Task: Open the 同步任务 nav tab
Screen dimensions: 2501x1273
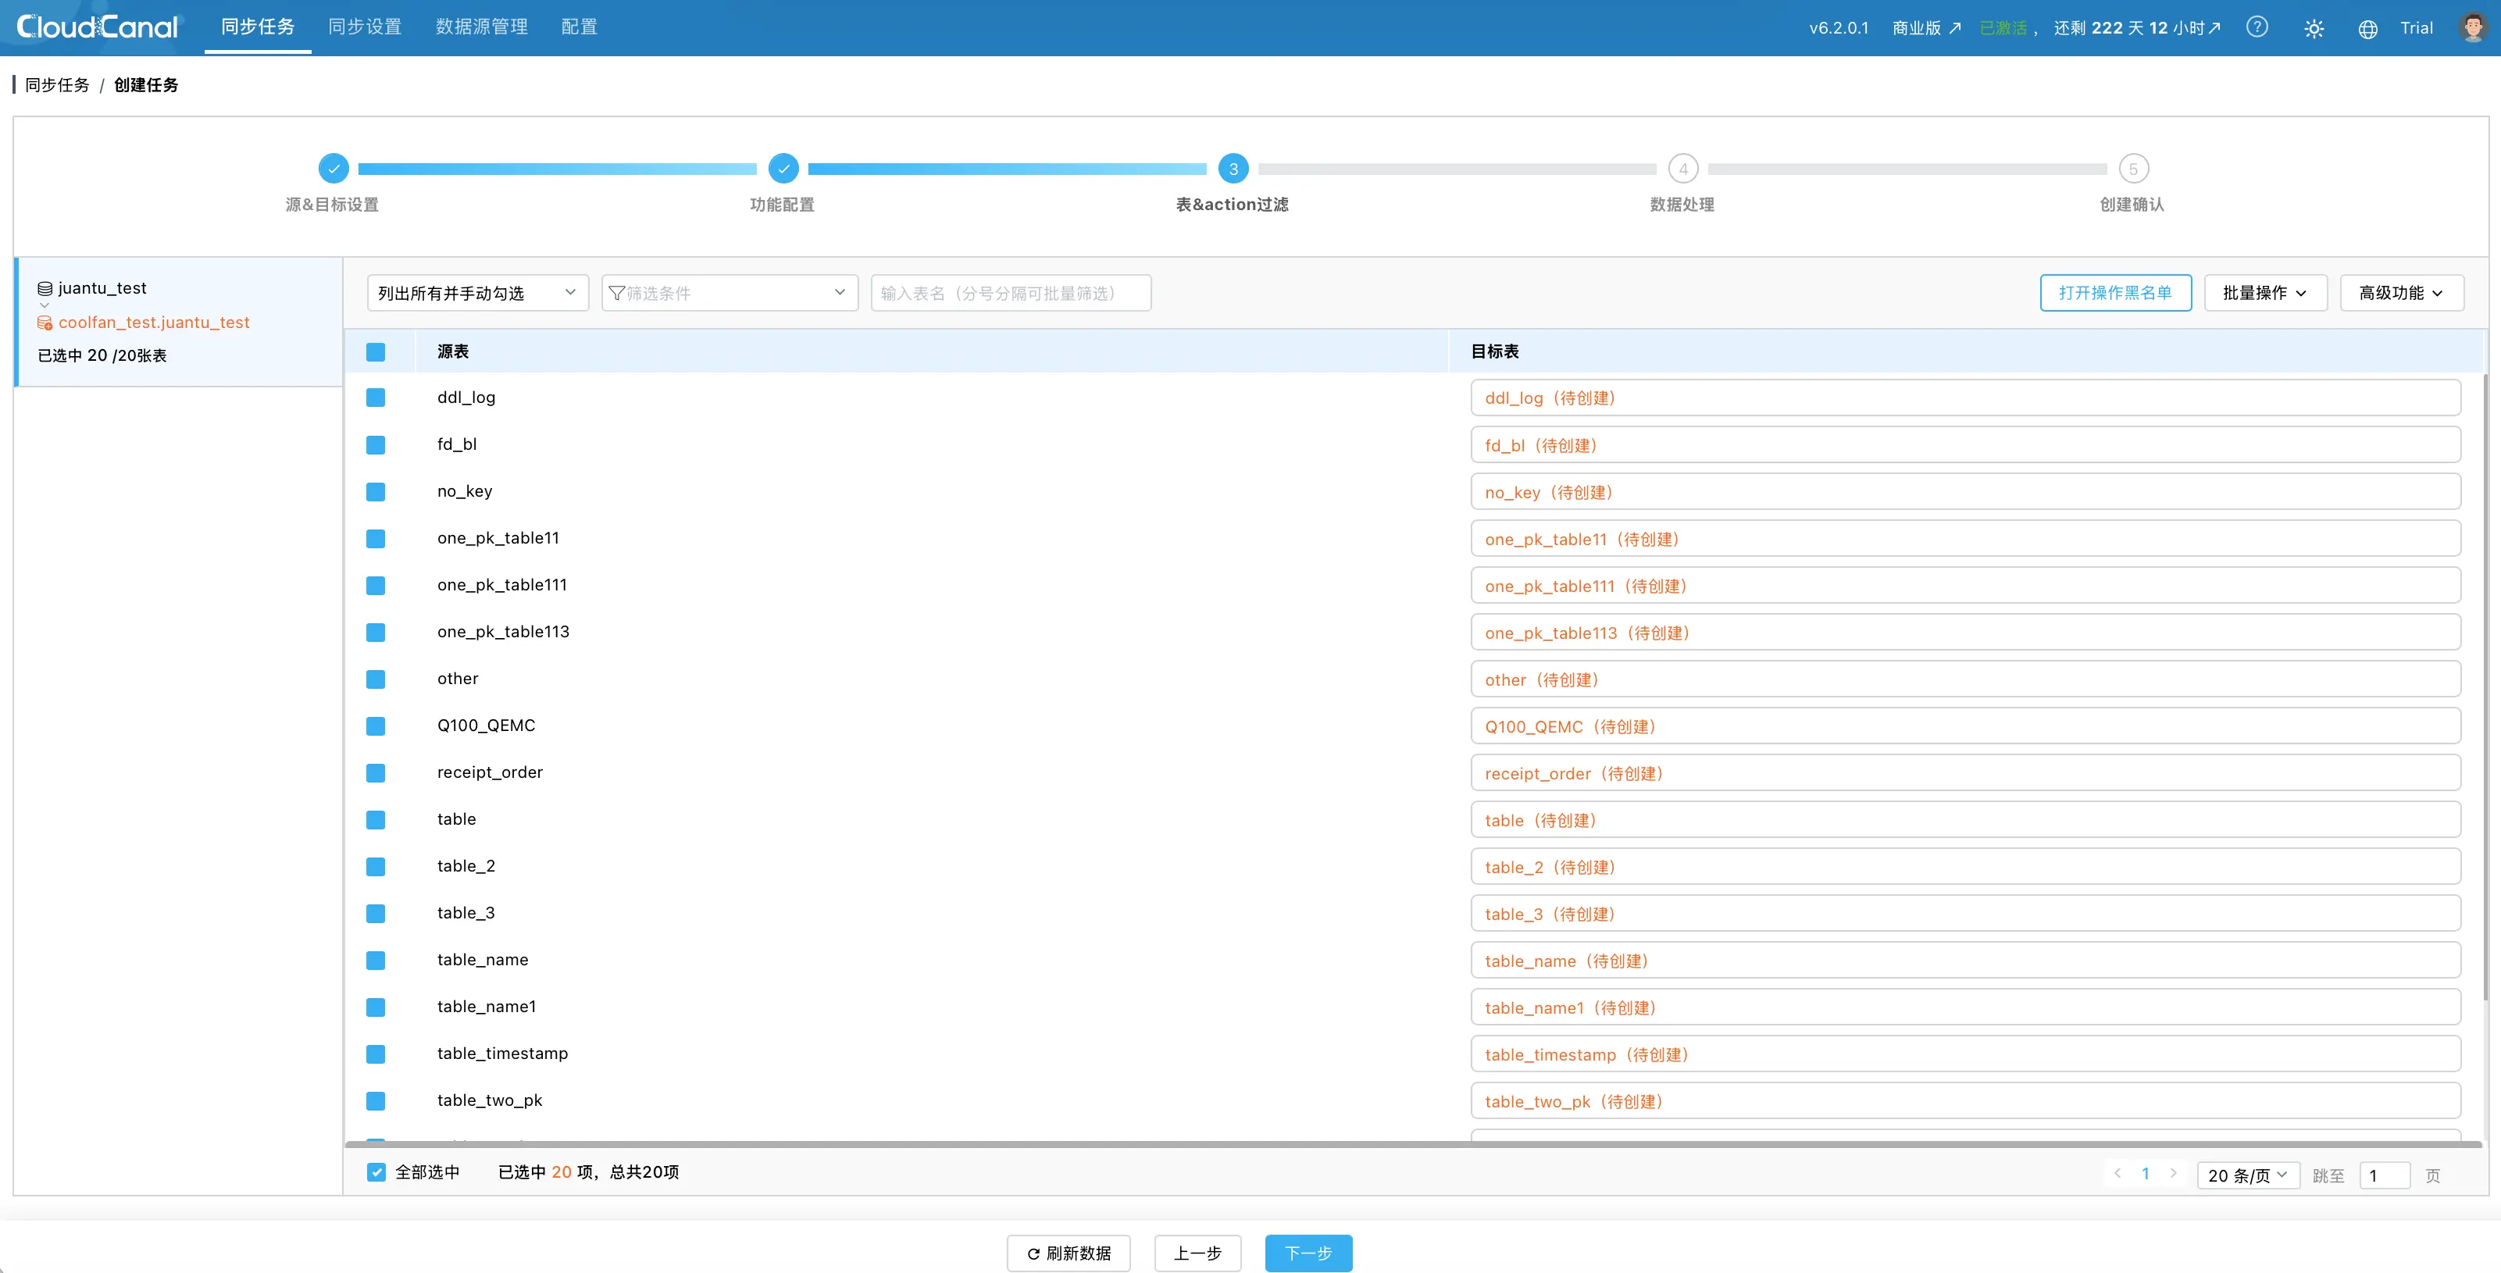Action: tap(257, 27)
